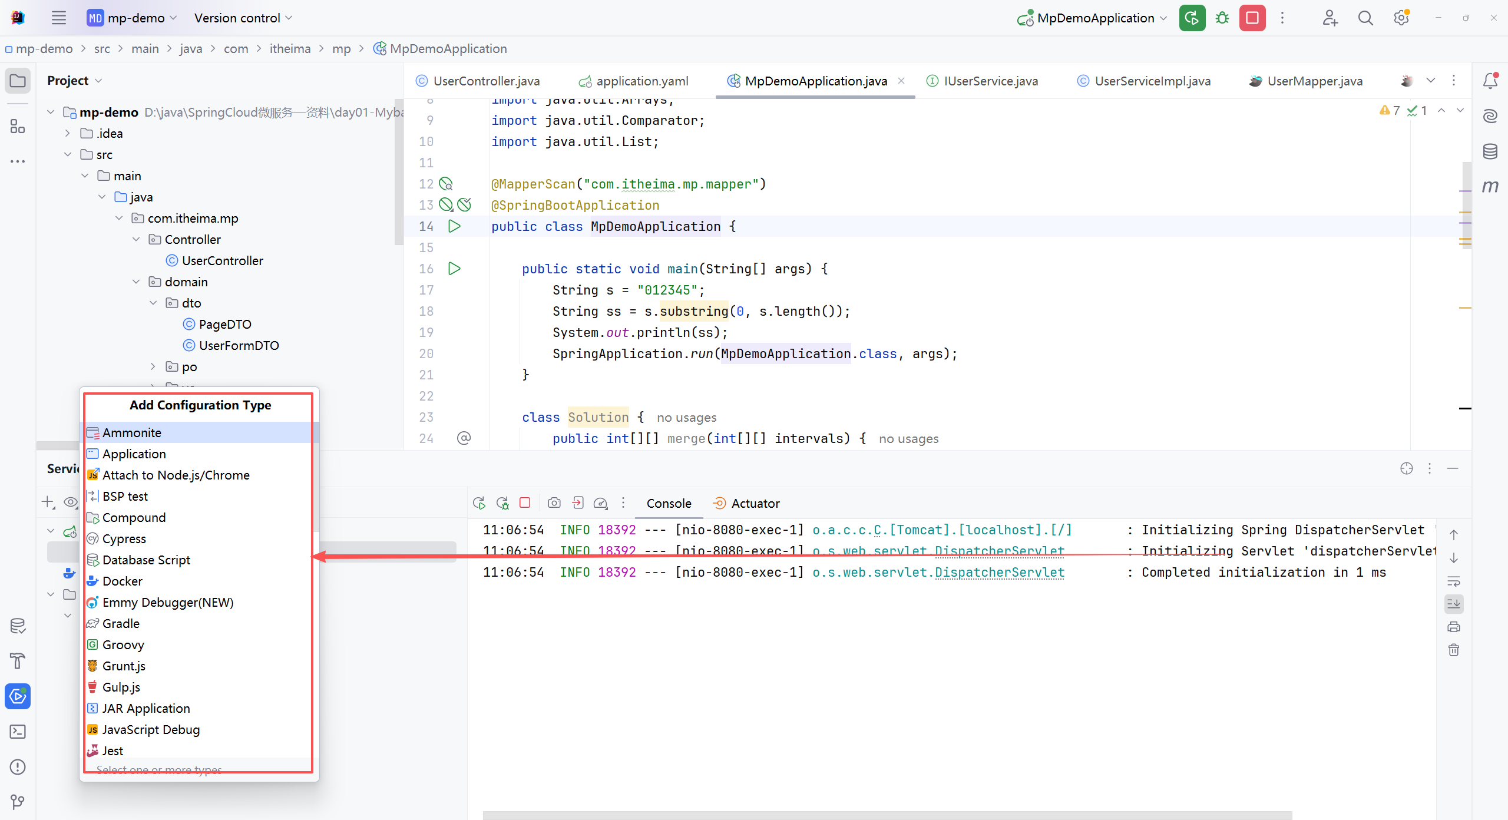1508x820 pixels.
Task: Expand the po package folder
Action: point(153,366)
